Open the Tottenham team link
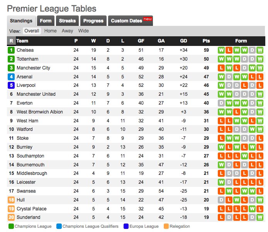 pos(27,59)
